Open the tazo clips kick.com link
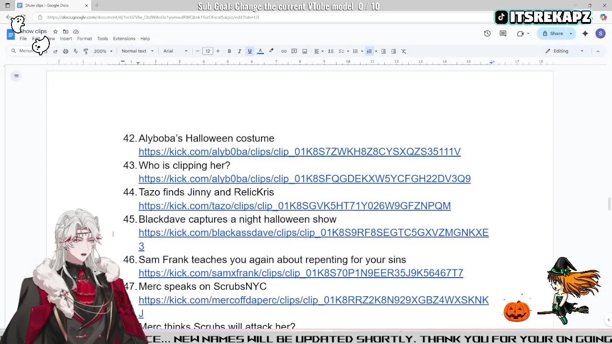Viewport: 612px width, 344px height. pos(295,205)
